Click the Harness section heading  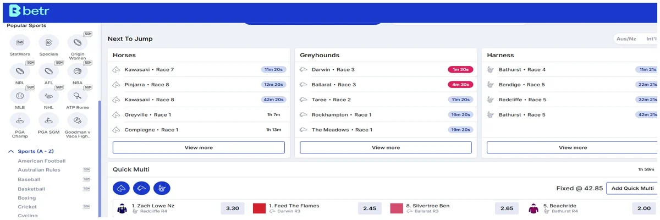tap(501, 55)
